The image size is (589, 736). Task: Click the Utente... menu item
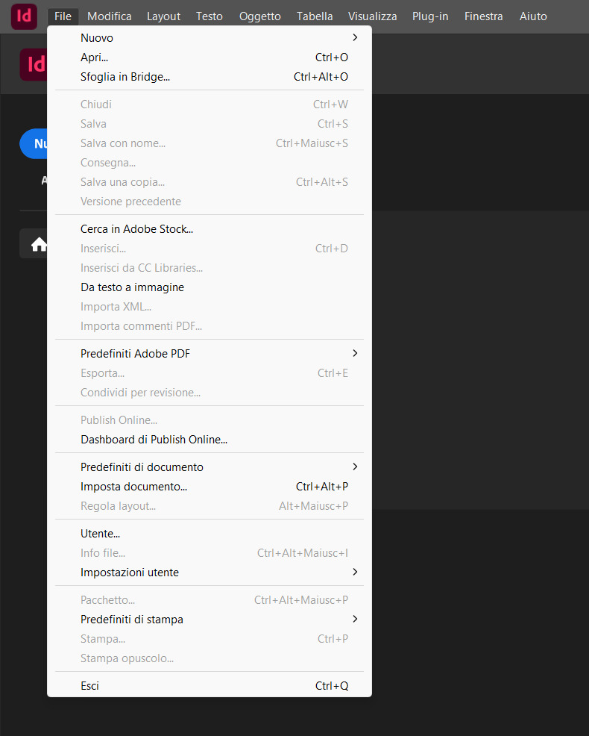100,534
